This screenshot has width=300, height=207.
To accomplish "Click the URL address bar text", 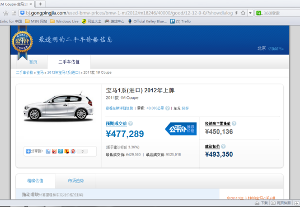I will pos(129,13).
